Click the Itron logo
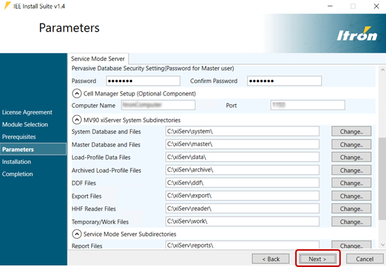The width and height of the screenshot is (386, 267). (x=357, y=34)
